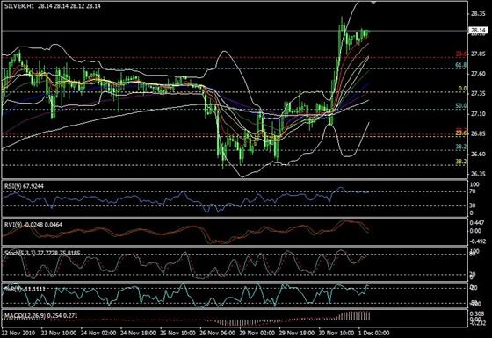Click the chart shift triangle marker at top

(373, 3)
